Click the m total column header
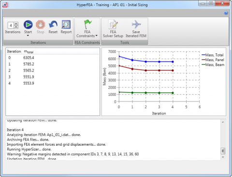The width and height of the screenshot is (232, 177). tap(29, 51)
